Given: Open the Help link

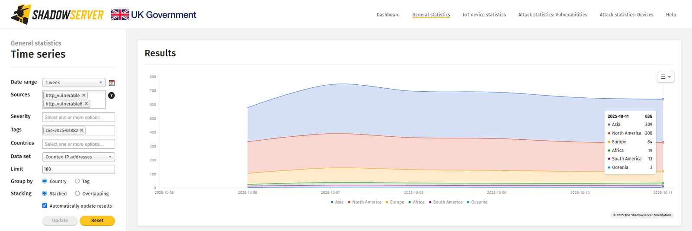Looking at the screenshot, I should pos(670,15).
